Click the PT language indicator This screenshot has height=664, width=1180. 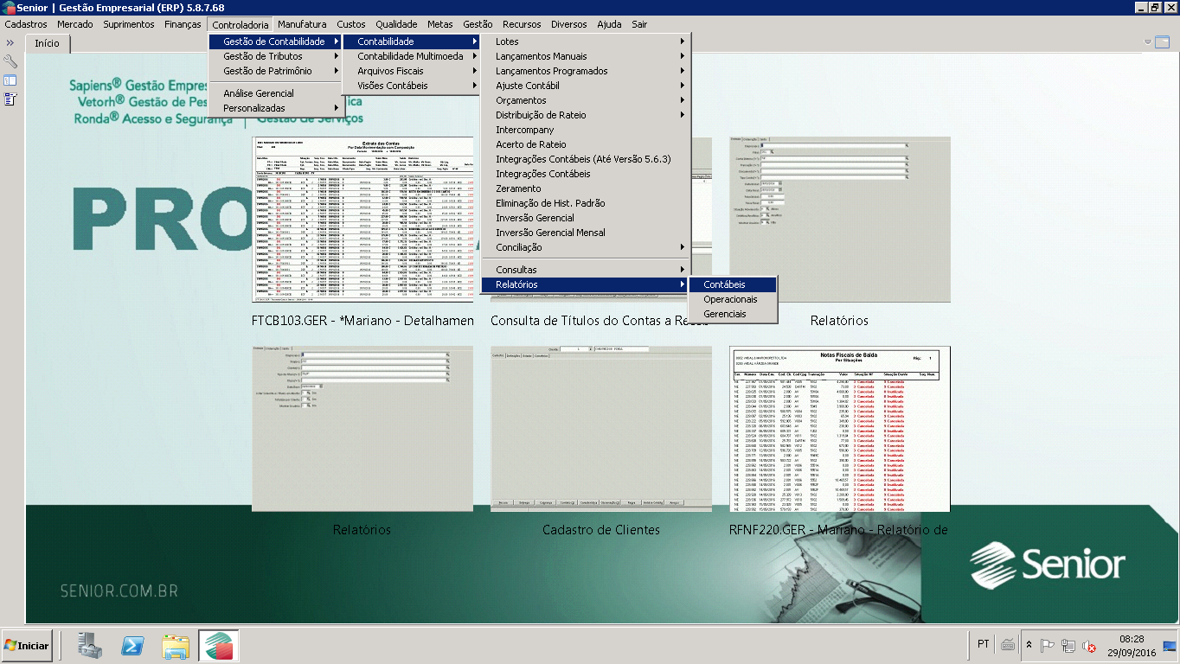click(984, 644)
